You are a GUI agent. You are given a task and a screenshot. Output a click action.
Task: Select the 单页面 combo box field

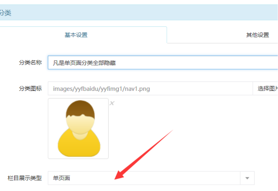pyautogui.click(x=151, y=178)
